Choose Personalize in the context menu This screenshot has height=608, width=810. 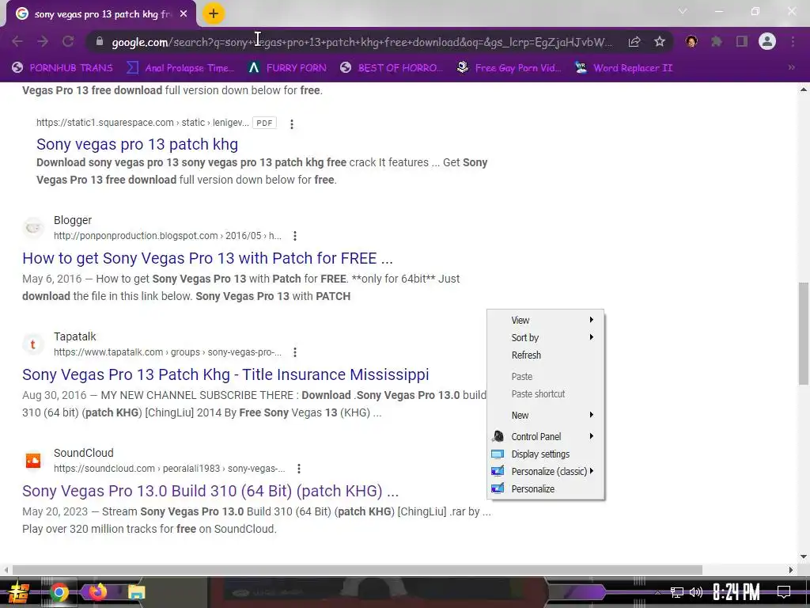pos(546,489)
